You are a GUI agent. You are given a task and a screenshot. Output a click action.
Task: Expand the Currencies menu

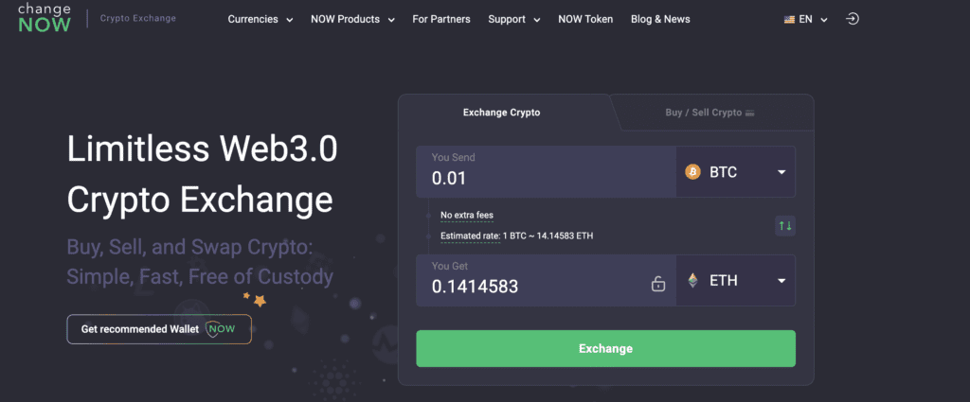pos(260,19)
